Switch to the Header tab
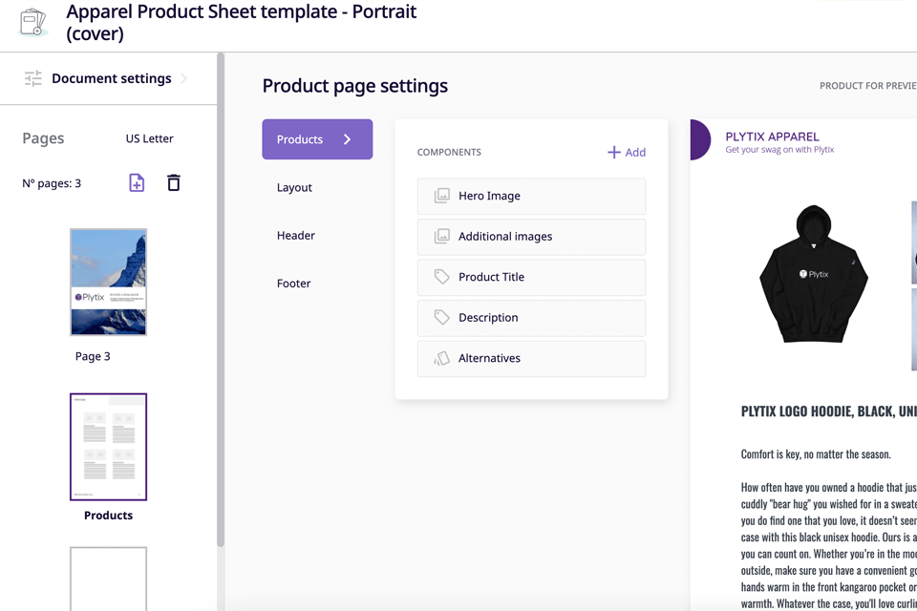The width and height of the screenshot is (917, 611). pos(296,236)
